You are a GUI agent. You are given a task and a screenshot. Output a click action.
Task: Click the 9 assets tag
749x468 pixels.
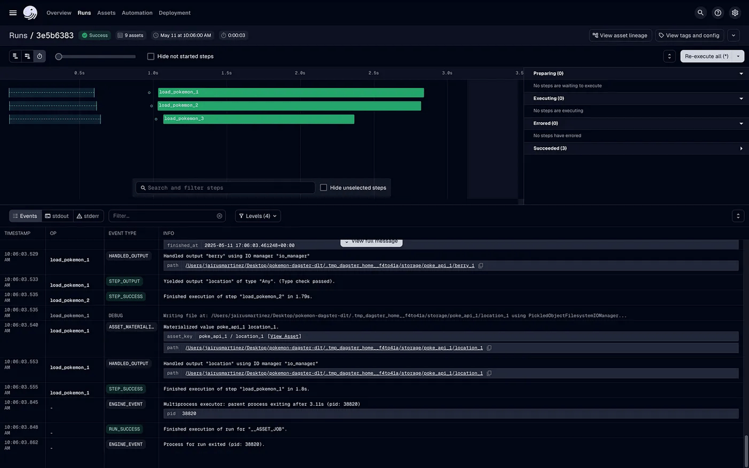click(130, 35)
